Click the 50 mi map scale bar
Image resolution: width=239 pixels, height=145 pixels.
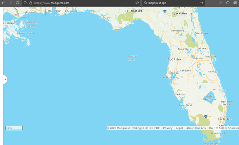tap(14, 128)
